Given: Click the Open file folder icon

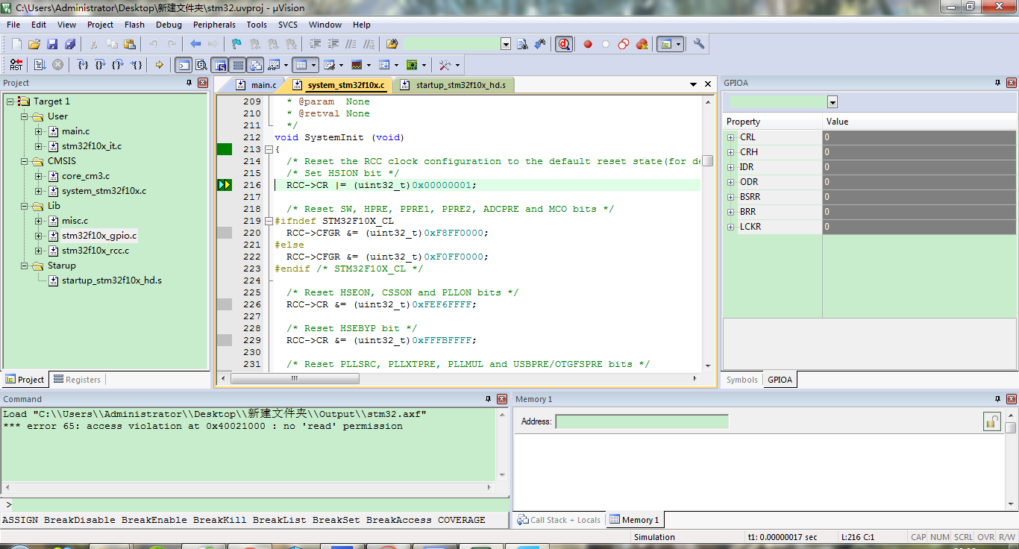Looking at the screenshot, I should pos(34,44).
